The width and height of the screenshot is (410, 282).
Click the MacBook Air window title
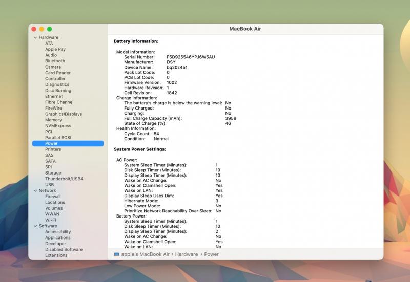tap(245, 29)
